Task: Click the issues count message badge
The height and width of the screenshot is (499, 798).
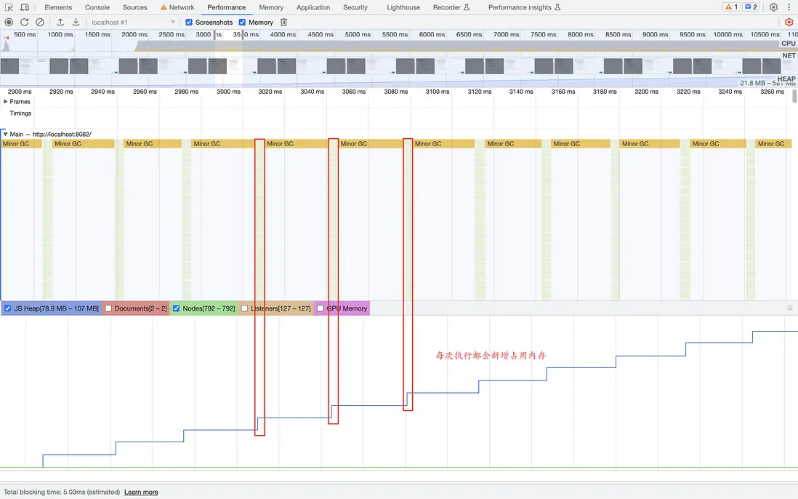Action: point(751,7)
